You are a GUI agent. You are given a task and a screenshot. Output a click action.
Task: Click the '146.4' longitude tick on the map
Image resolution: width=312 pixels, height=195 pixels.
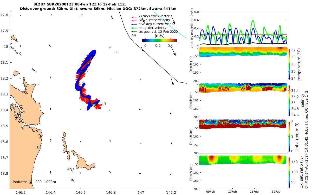tap(51, 192)
